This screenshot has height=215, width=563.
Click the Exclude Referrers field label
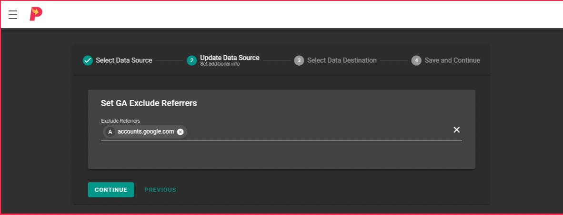tap(121, 121)
